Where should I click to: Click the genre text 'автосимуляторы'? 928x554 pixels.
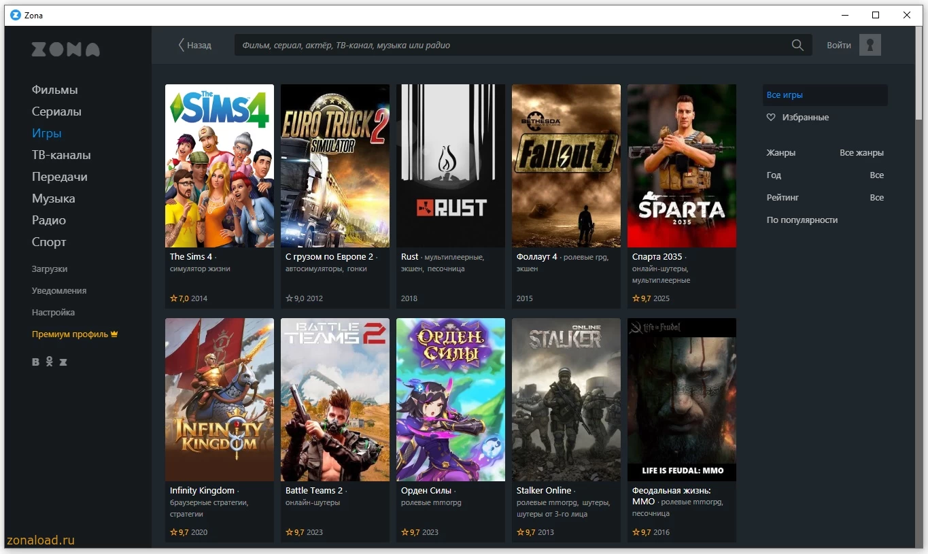click(314, 269)
